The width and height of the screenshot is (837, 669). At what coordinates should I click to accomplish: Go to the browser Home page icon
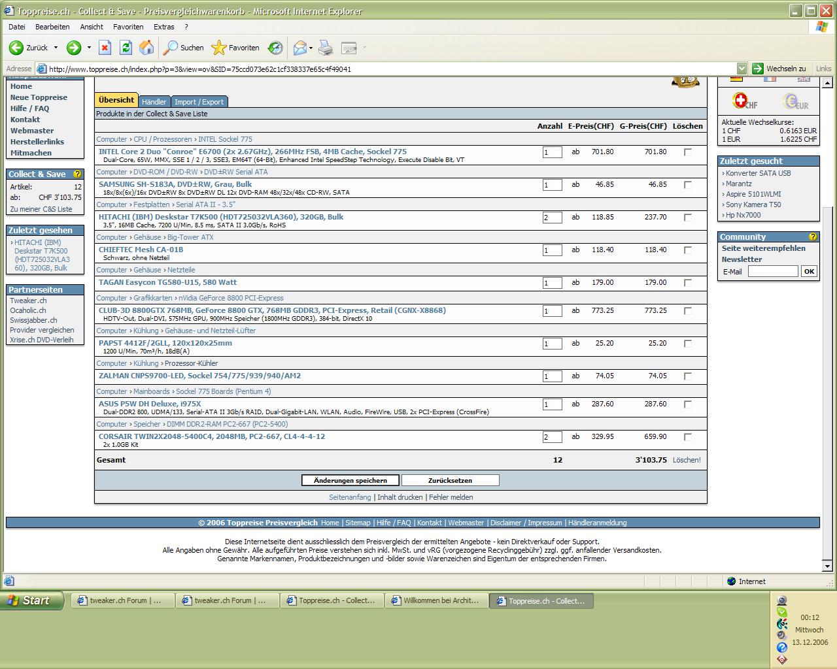[146, 48]
